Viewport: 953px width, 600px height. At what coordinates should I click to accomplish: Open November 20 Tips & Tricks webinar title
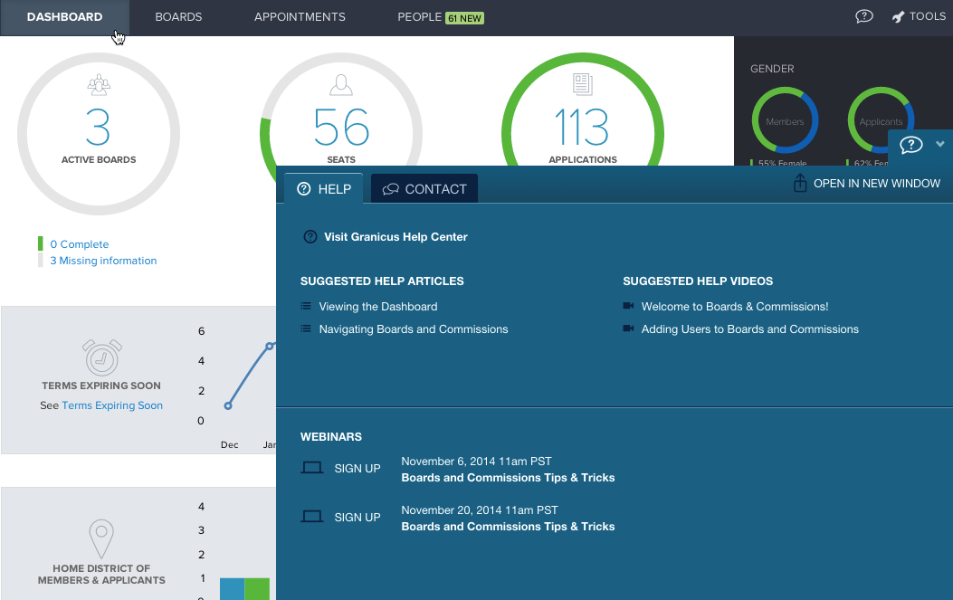coord(508,527)
